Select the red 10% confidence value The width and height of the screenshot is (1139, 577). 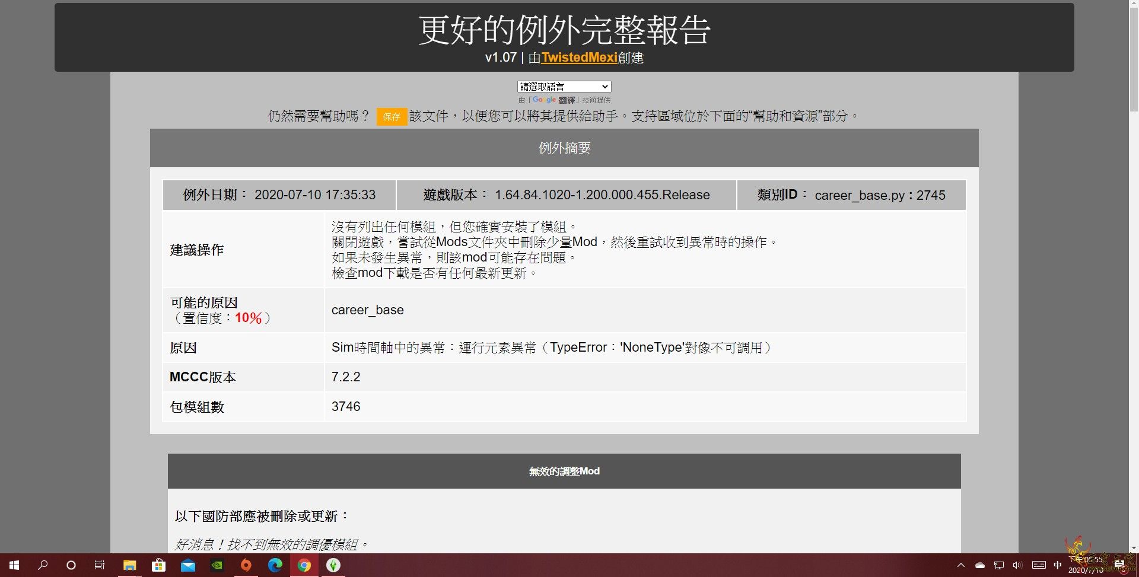(248, 318)
